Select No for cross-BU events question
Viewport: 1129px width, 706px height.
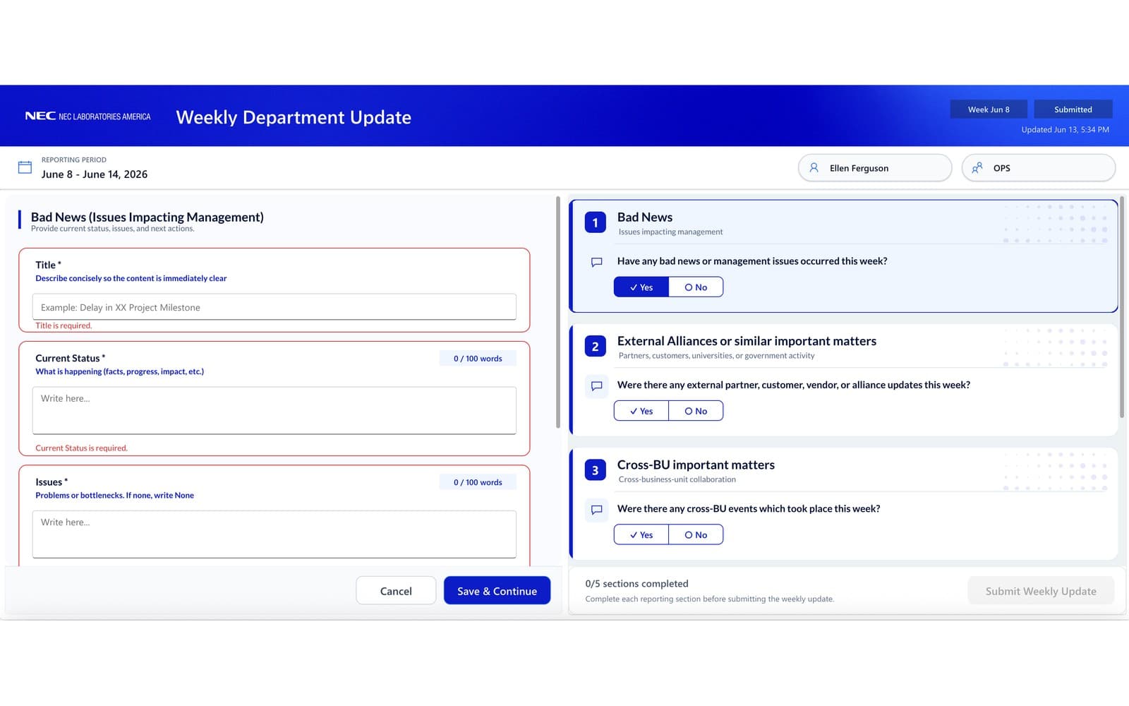tap(696, 534)
